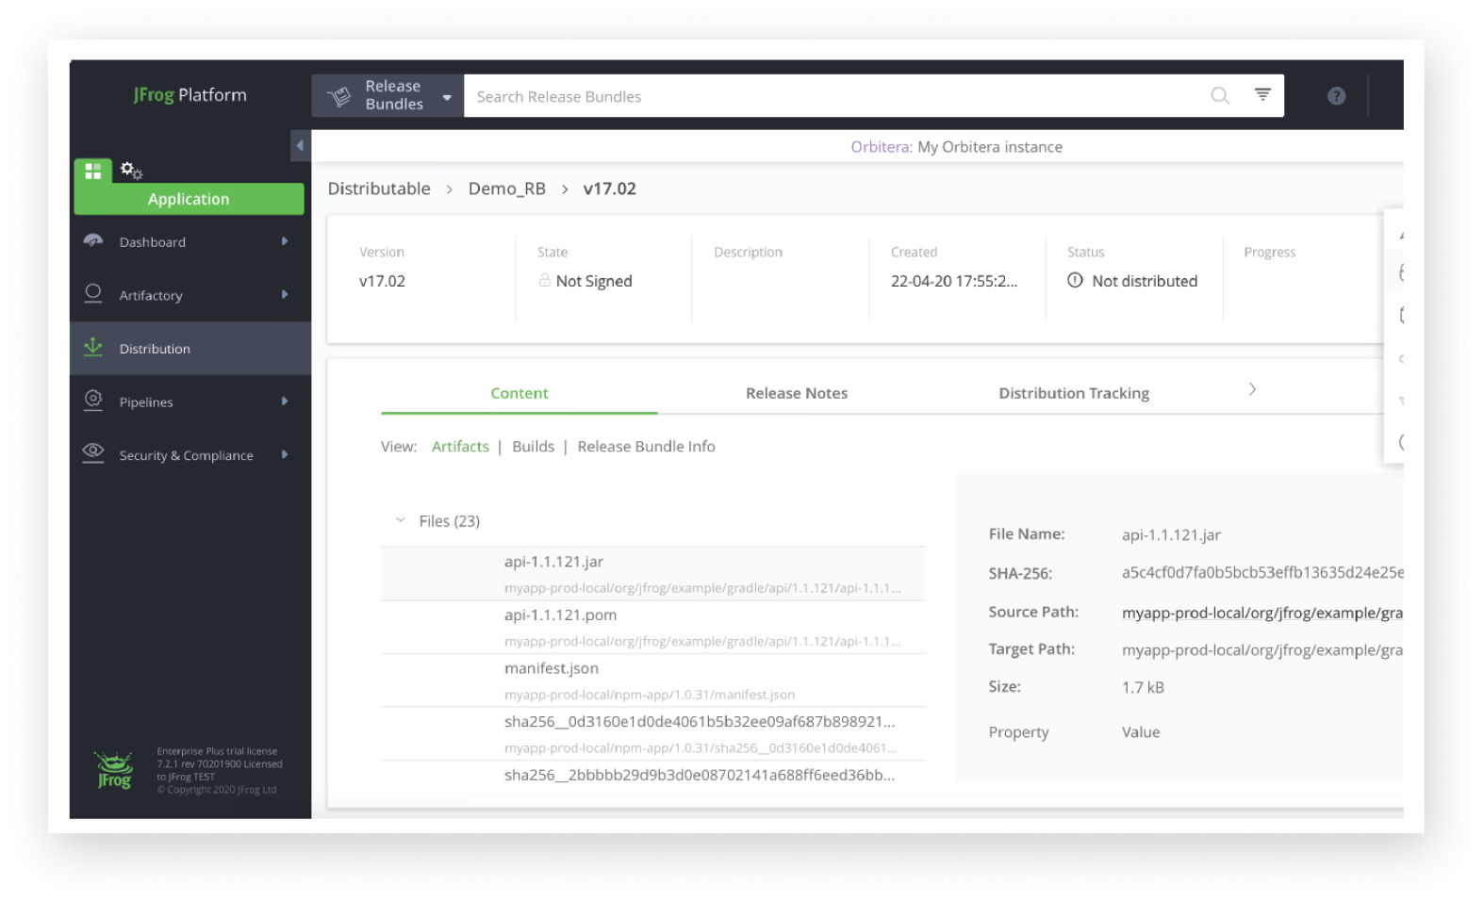
Task: Click the Target Path value
Action: point(1262,649)
